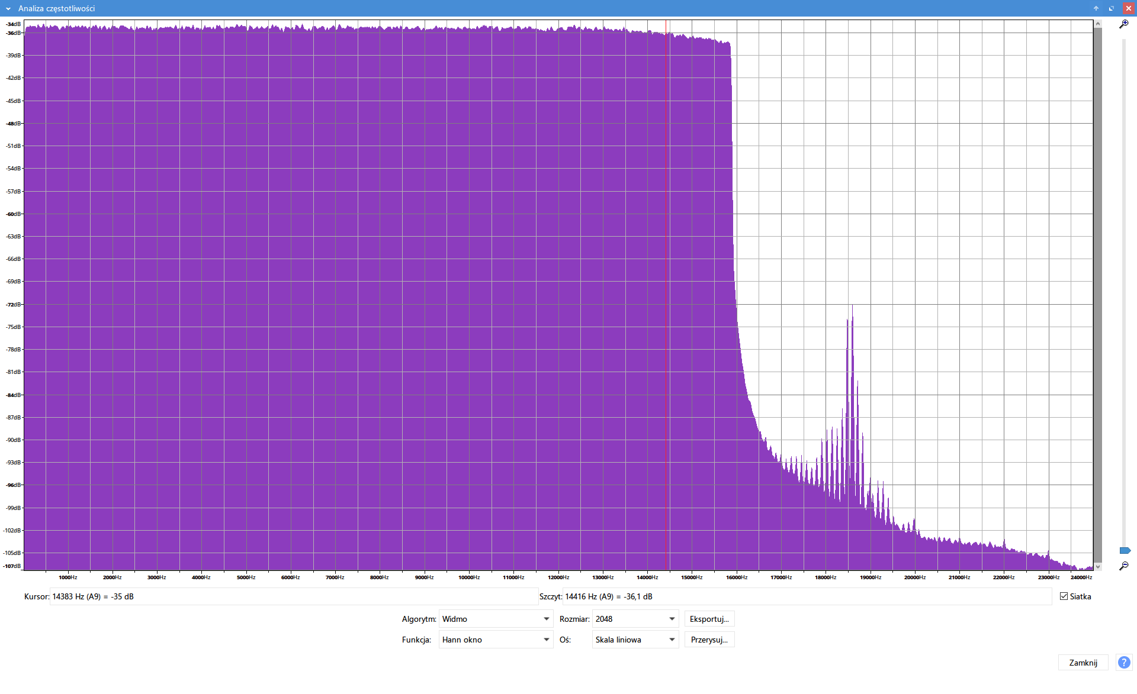Viewport: 1137px width, 694px height.
Task: Click the grey vertical scrollbar track
Action: (1098, 296)
